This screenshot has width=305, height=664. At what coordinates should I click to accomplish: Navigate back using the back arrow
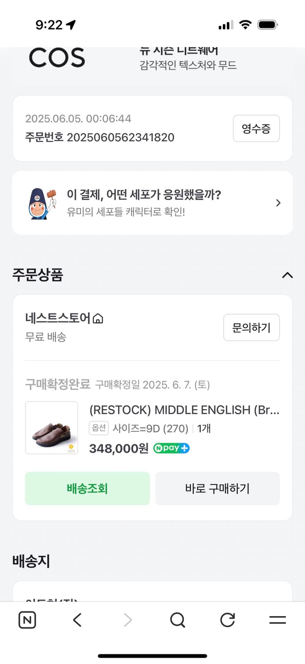point(77,620)
